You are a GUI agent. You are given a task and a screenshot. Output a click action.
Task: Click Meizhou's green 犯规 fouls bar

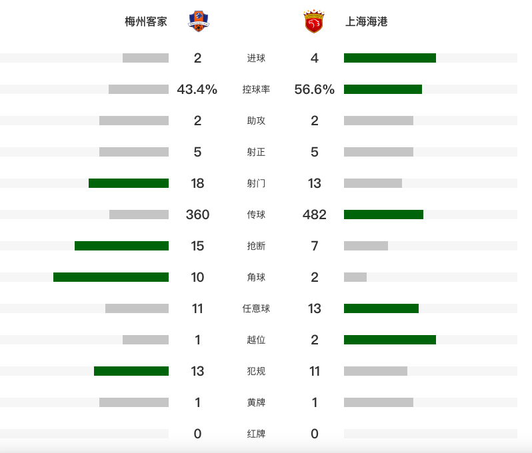pyautogui.click(x=131, y=371)
